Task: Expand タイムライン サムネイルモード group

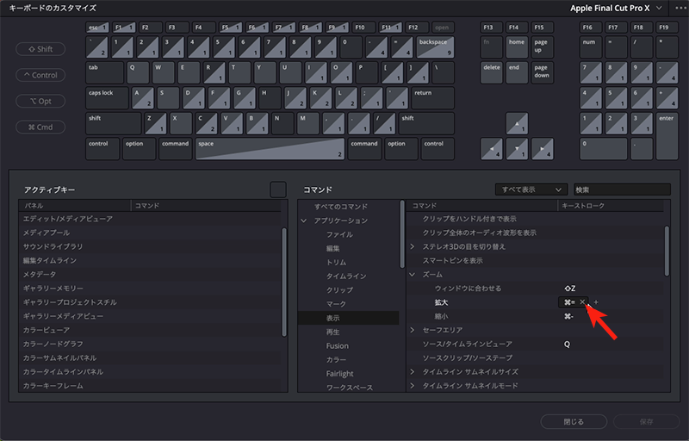Action: click(413, 386)
